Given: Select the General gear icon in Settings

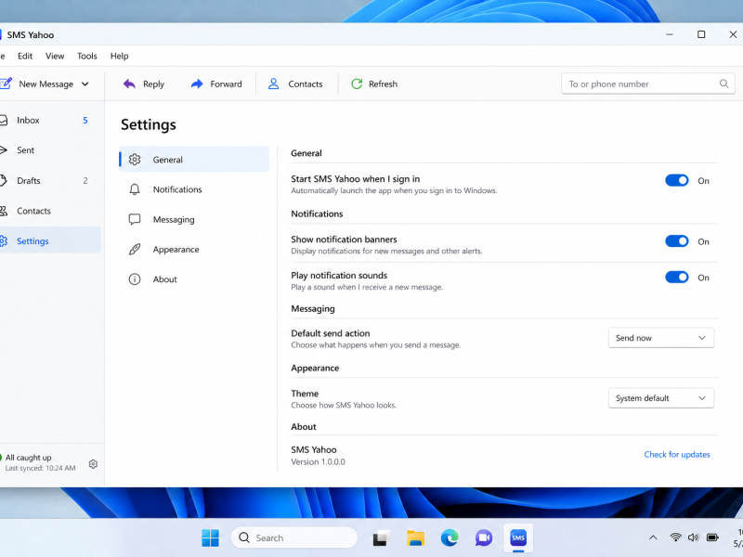Looking at the screenshot, I should pos(135,160).
